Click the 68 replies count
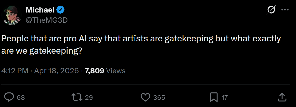 click(x=21, y=97)
